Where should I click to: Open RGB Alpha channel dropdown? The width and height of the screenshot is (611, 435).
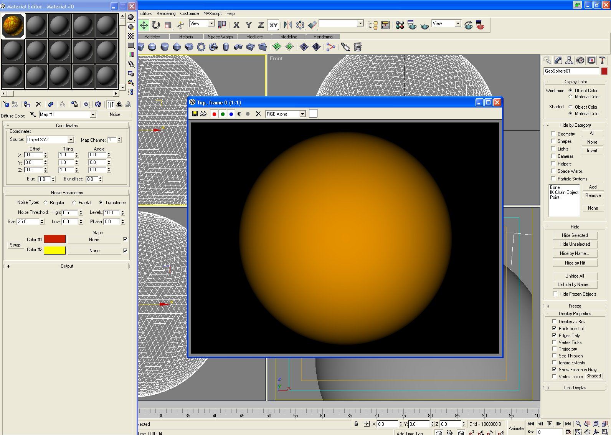(303, 114)
